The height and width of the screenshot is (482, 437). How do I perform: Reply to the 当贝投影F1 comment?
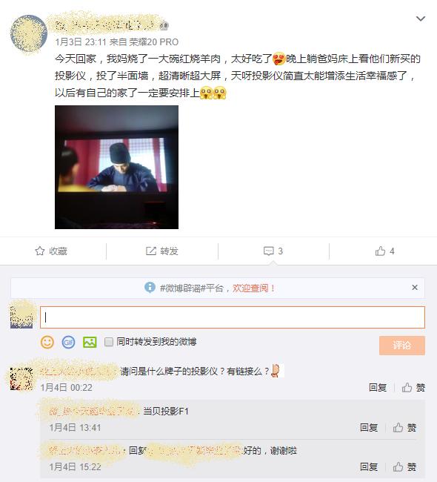click(x=369, y=427)
